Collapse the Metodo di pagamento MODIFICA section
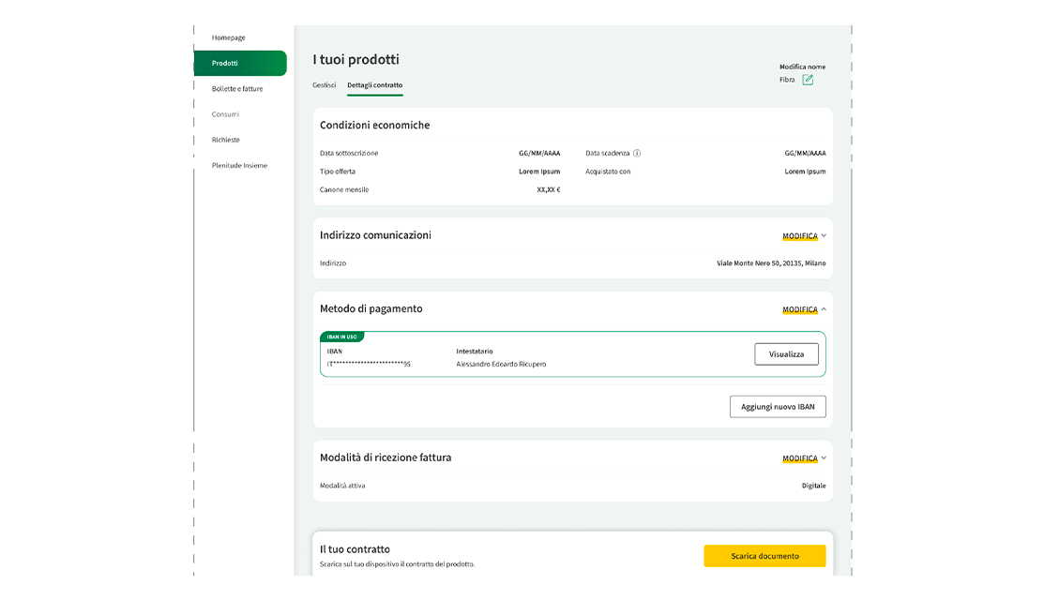1044x600 pixels. pyautogui.click(x=804, y=309)
